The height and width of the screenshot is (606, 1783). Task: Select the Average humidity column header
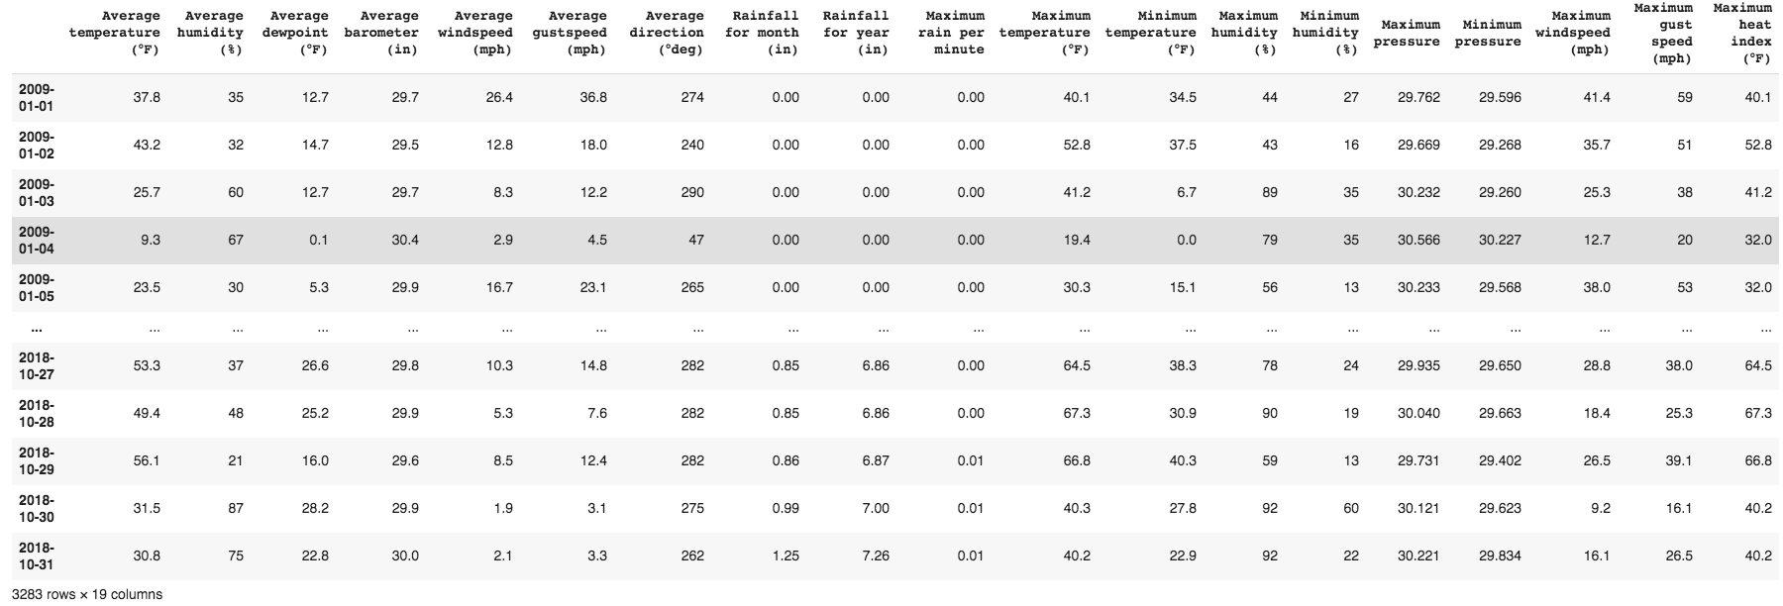click(x=216, y=33)
